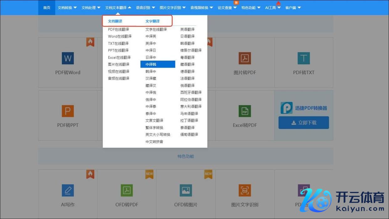Click the 特色功能 section header bar

pos(185,156)
